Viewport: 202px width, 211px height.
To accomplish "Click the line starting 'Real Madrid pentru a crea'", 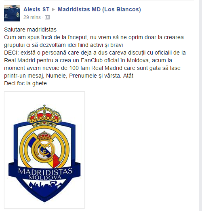I will tap(88, 60).
